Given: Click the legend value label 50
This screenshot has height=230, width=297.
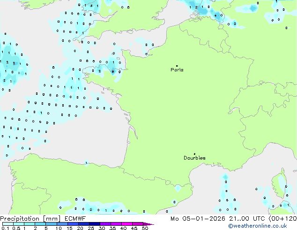Looking at the screenshot, I should [x=145, y=228].
